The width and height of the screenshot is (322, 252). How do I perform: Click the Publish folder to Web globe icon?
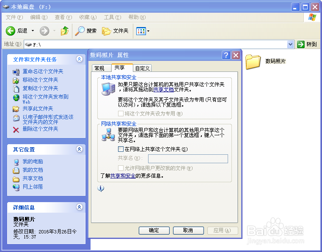(x=16, y=98)
